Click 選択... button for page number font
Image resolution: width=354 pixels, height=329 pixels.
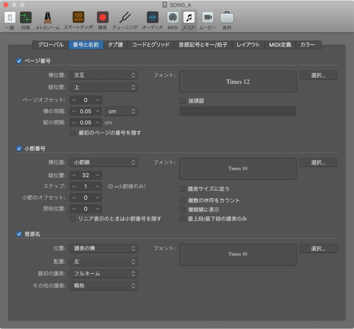[x=318, y=75]
